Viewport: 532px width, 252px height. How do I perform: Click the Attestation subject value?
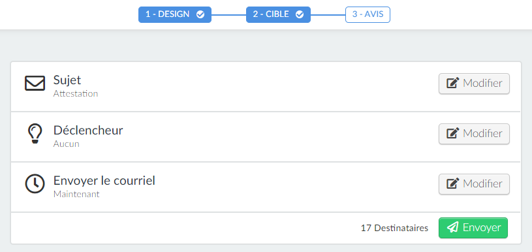click(x=76, y=93)
